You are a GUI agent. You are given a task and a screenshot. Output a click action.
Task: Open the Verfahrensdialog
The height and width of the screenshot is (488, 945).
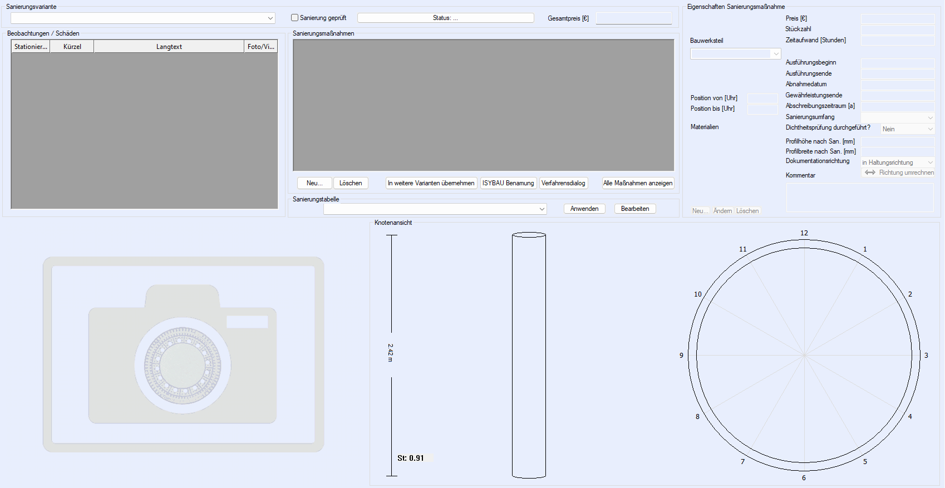pos(563,183)
